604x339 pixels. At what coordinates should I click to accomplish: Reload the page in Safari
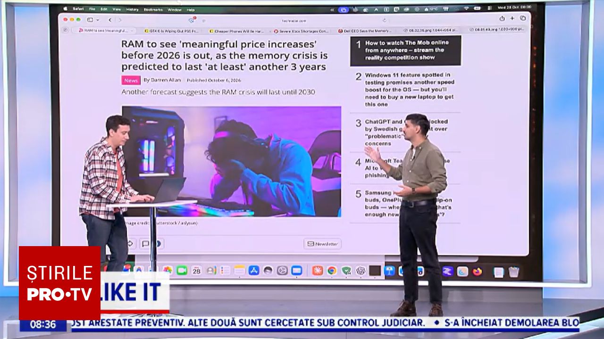coord(385,20)
